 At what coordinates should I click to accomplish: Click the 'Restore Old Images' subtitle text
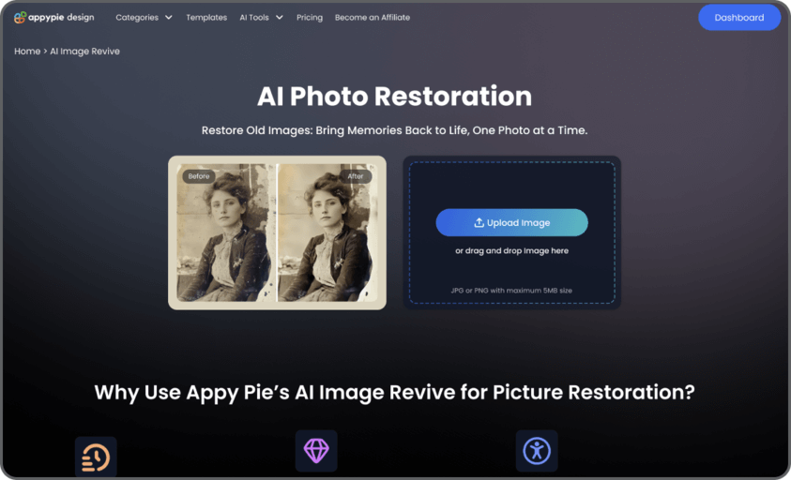tap(394, 130)
